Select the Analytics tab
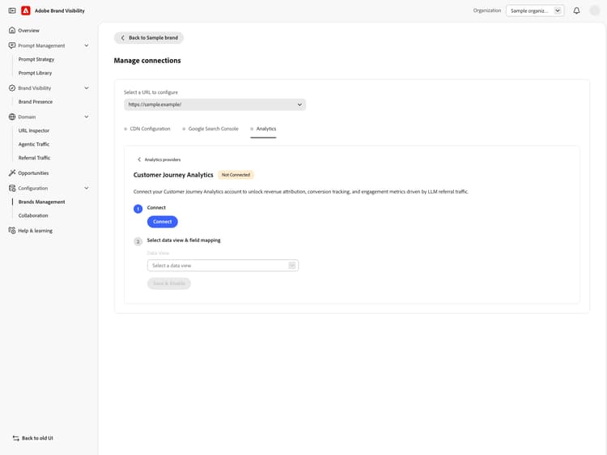This screenshot has height=455, width=607. [264, 129]
